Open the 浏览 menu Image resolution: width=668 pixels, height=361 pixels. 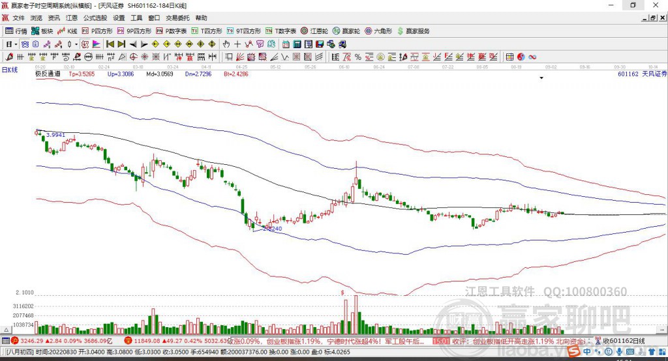click(x=37, y=18)
